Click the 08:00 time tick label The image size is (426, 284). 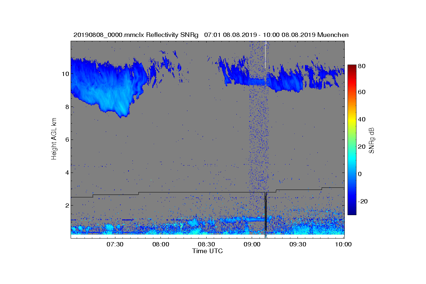(x=160, y=244)
